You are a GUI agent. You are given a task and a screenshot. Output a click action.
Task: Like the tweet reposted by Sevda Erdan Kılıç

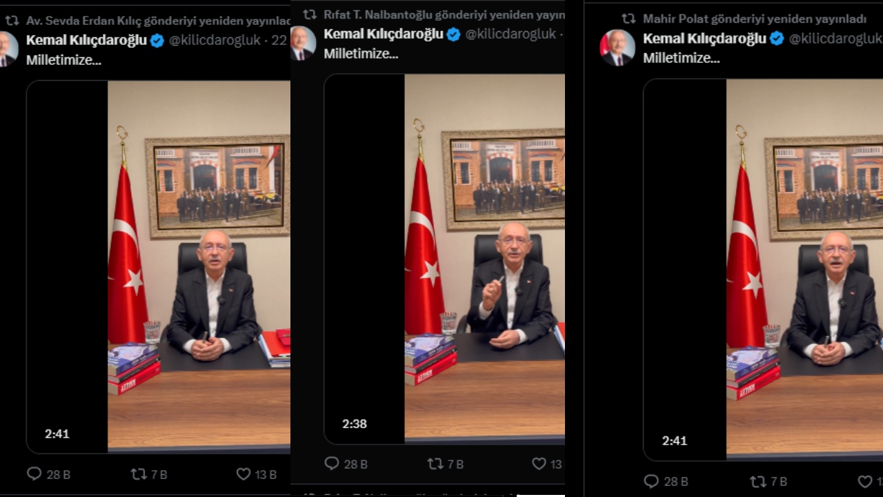(243, 474)
